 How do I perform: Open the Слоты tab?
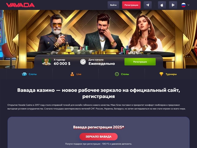(29, 74)
